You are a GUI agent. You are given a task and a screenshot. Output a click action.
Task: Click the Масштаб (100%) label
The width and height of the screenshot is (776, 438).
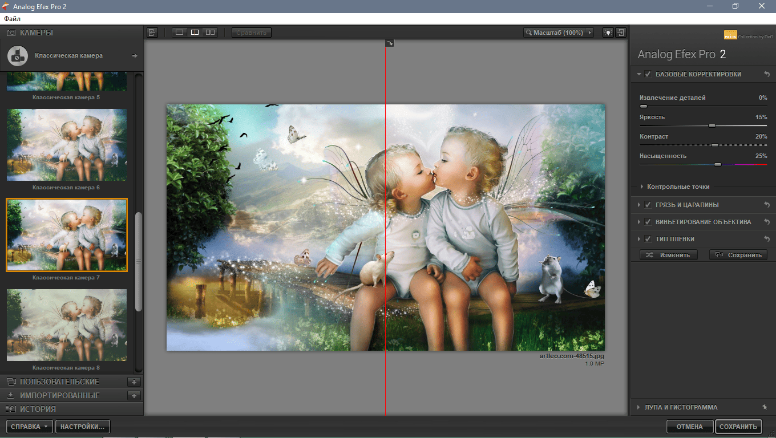558,33
